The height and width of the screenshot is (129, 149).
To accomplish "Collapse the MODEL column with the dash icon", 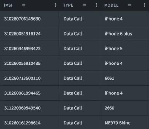I will click(x=129, y=5).
